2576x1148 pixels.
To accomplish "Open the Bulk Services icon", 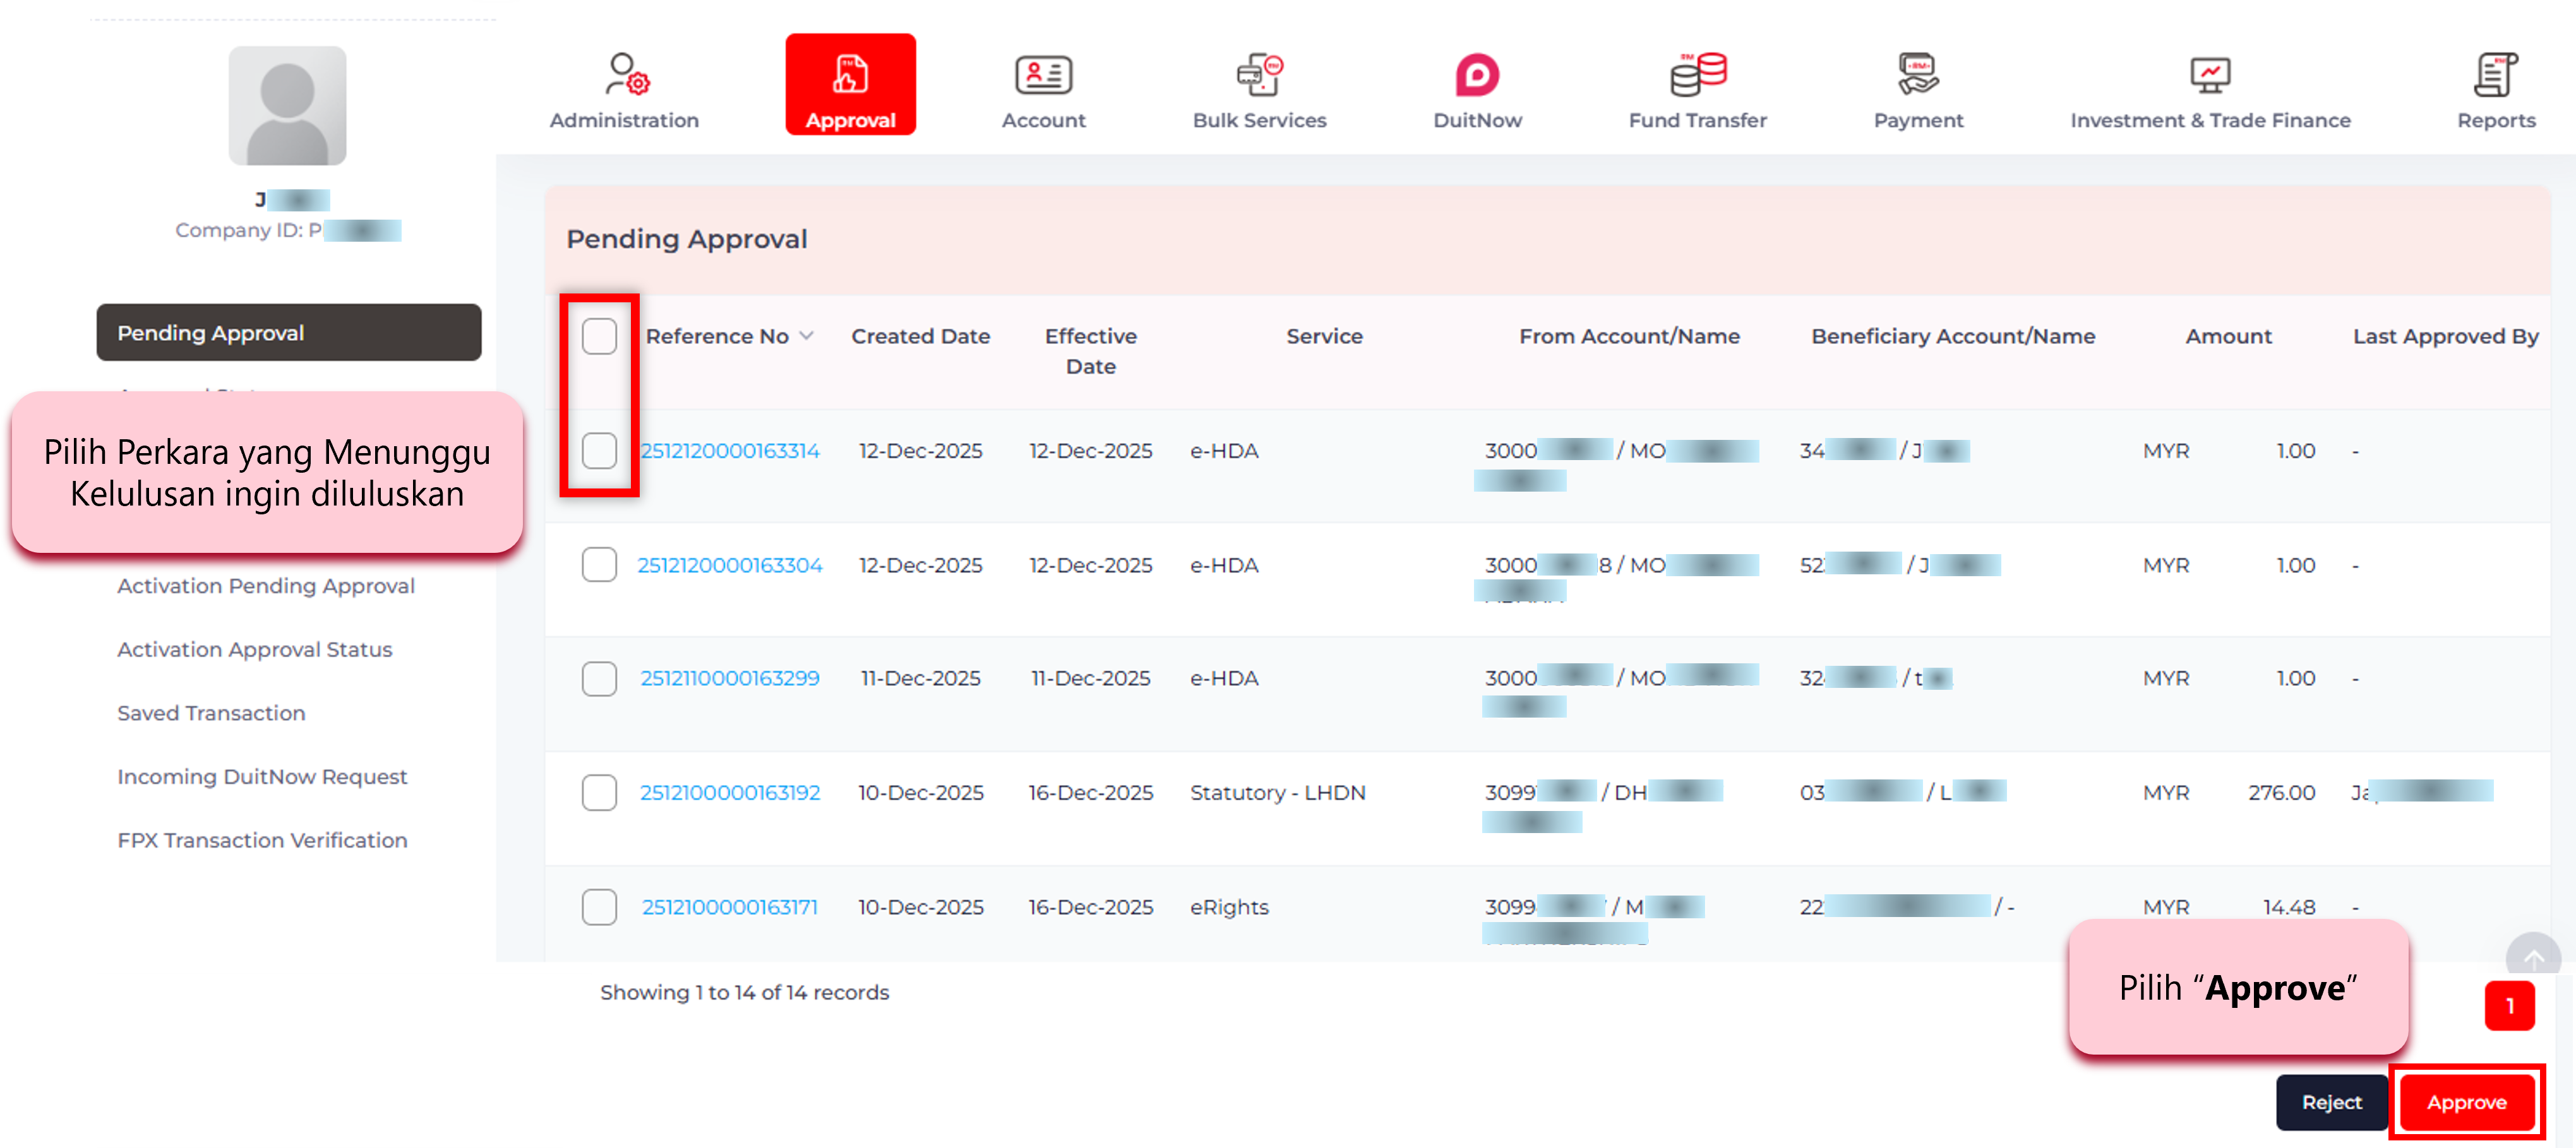I will pyautogui.click(x=1259, y=75).
